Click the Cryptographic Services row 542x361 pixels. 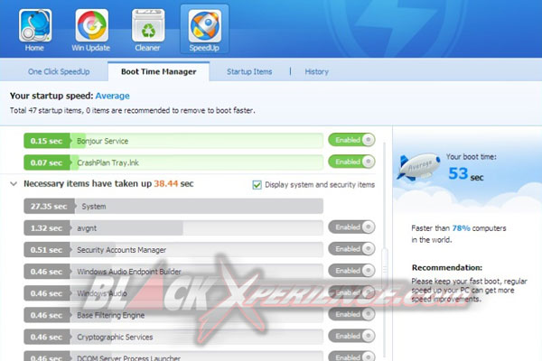tap(173, 337)
